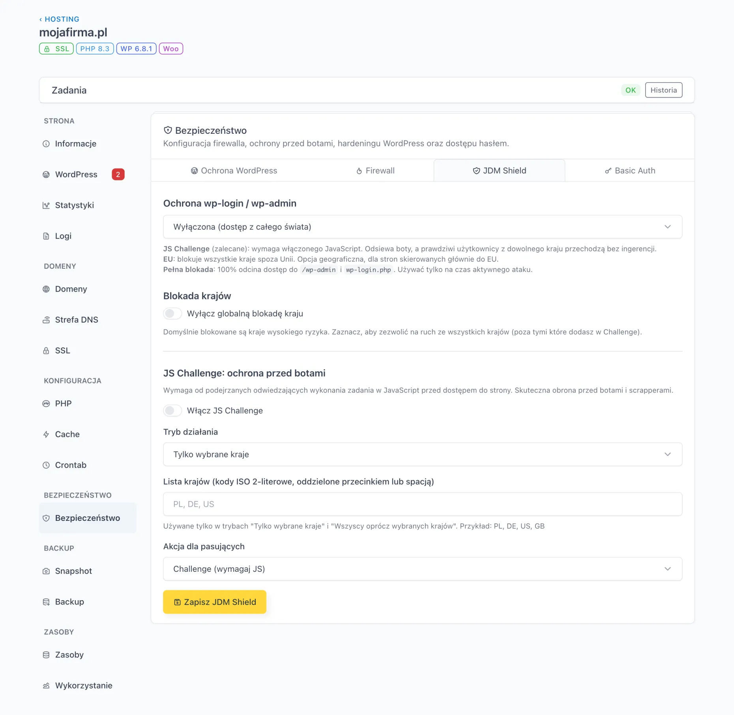Open Informacje via its info icon
The image size is (734, 715).
(46, 144)
